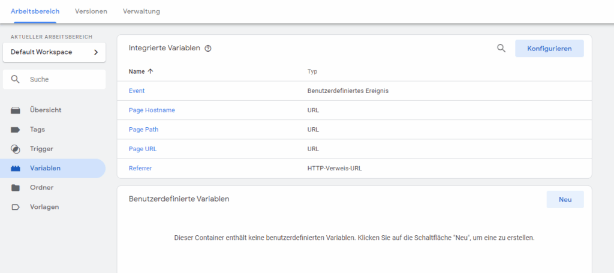This screenshot has width=614, height=273.
Task: Click the Page Path variable link
Action: click(143, 130)
